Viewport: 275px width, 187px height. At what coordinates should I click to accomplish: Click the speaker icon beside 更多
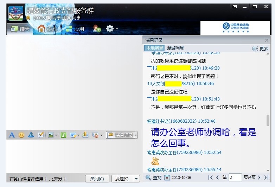(255, 49)
